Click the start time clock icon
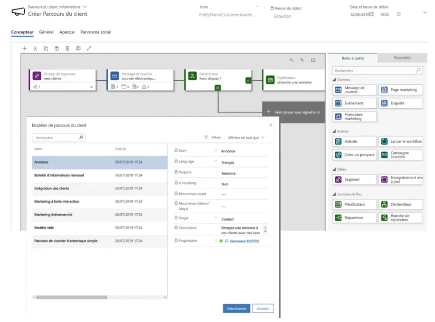 (398, 14)
